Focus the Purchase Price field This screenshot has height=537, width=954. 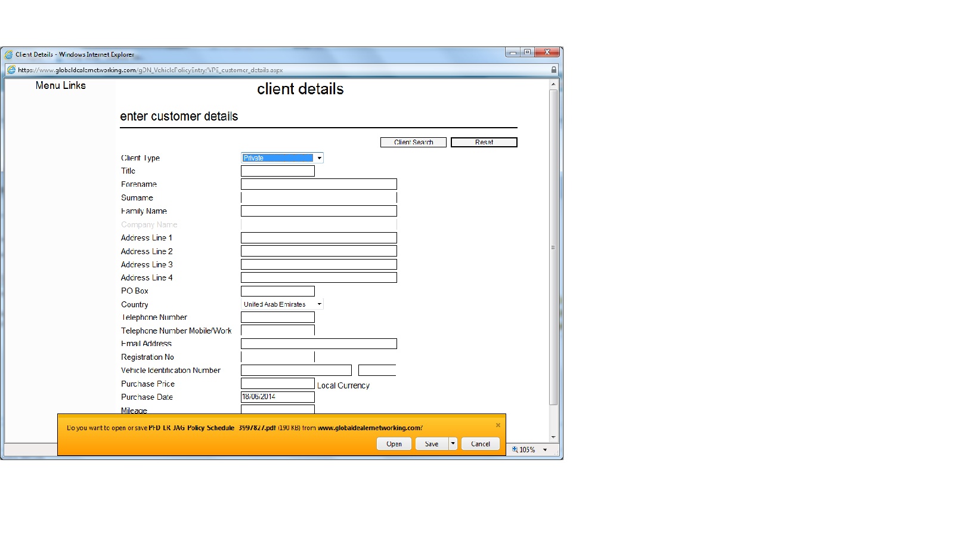[x=278, y=384]
